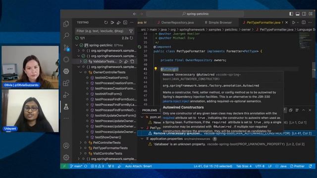Screen dimensions: 317x178
Task: Open the Run and Debug view
Action: point(66,94)
